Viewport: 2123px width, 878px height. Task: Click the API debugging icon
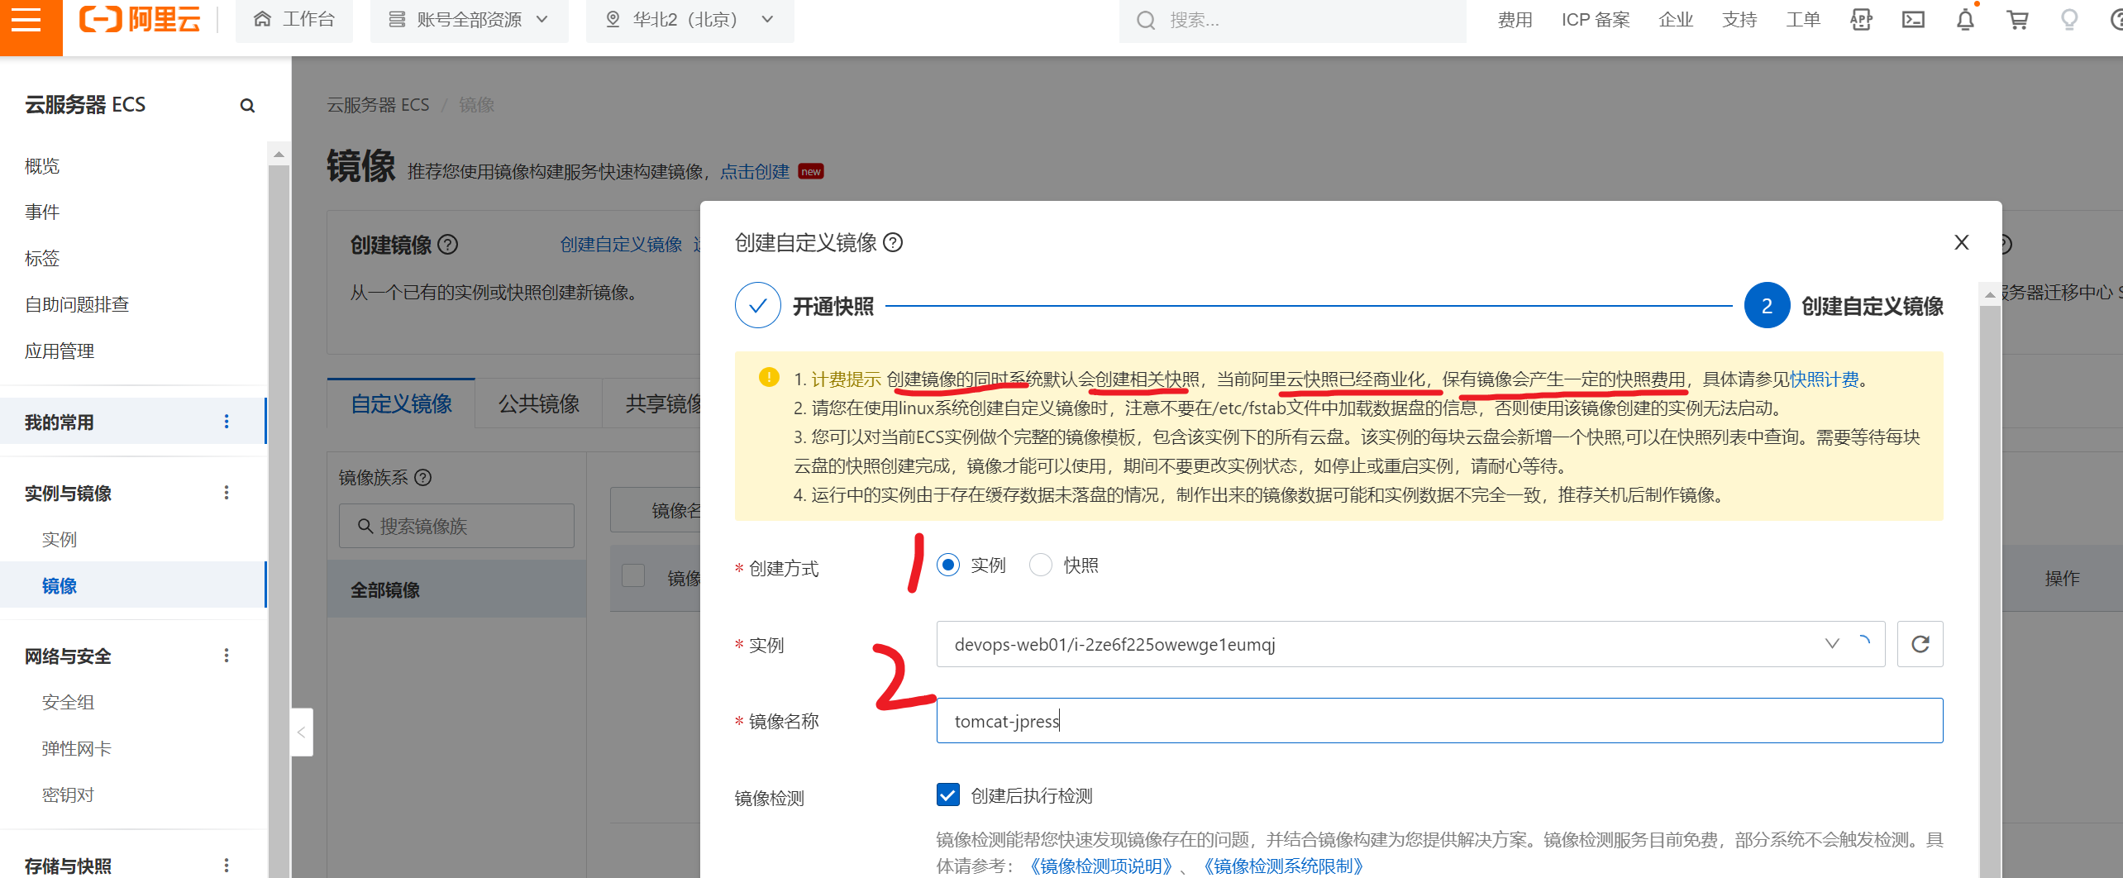[1861, 20]
